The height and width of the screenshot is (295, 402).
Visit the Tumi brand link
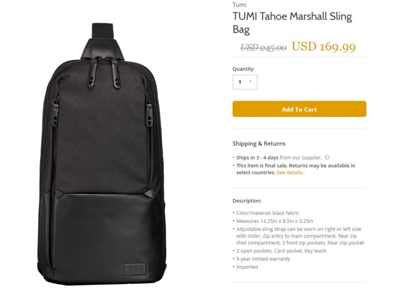click(239, 5)
